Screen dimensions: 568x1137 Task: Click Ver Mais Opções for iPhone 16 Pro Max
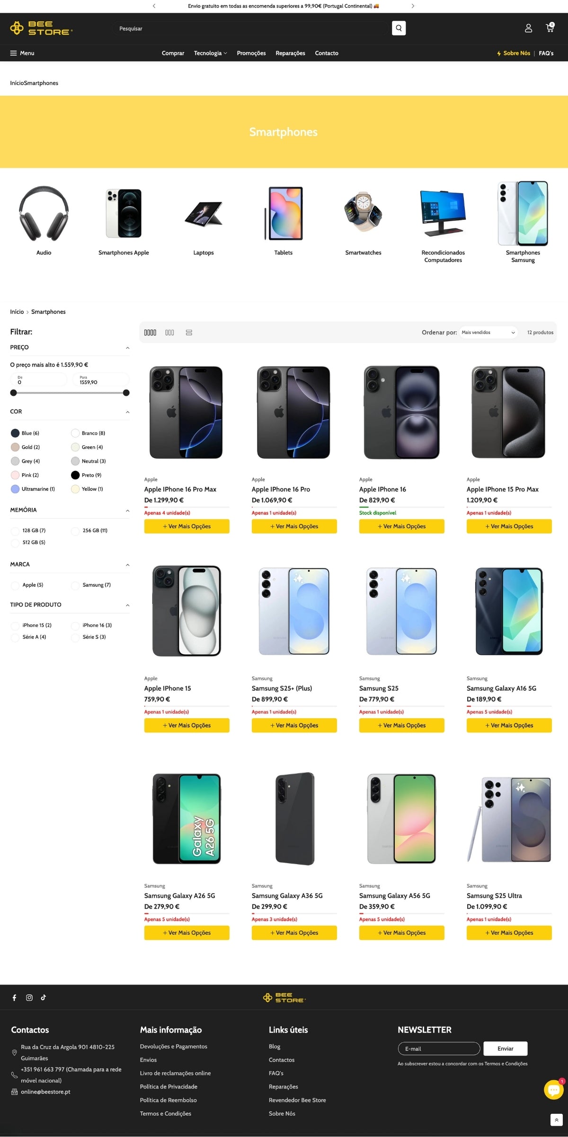186,526
